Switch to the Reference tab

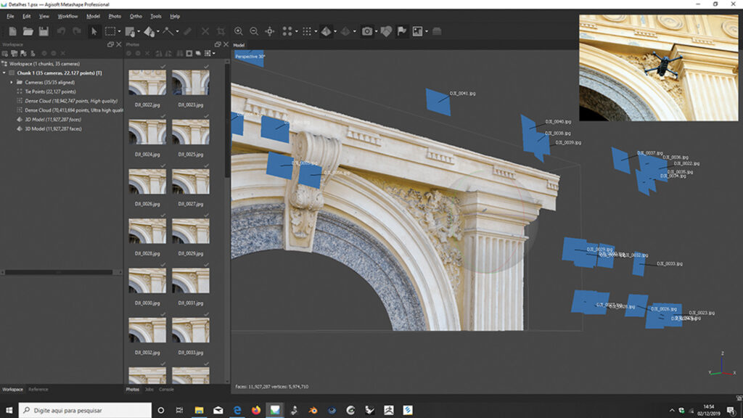click(x=38, y=390)
